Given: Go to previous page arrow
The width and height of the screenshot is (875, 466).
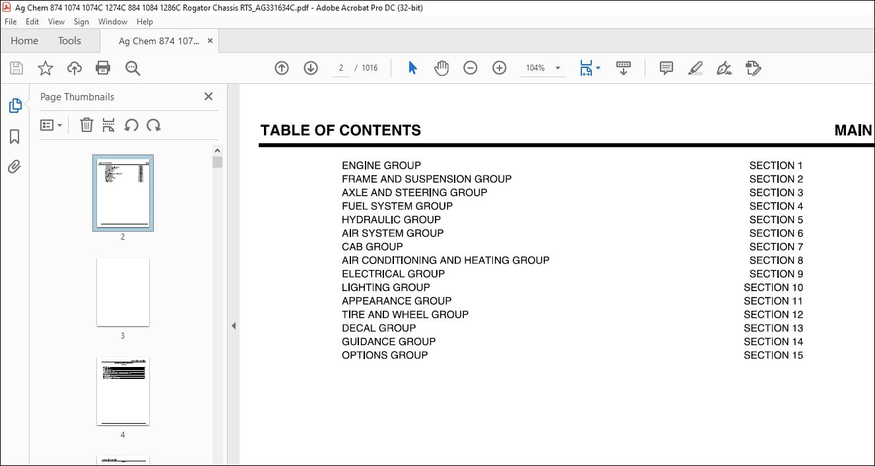Looking at the screenshot, I should pyautogui.click(x=282, y=68).
